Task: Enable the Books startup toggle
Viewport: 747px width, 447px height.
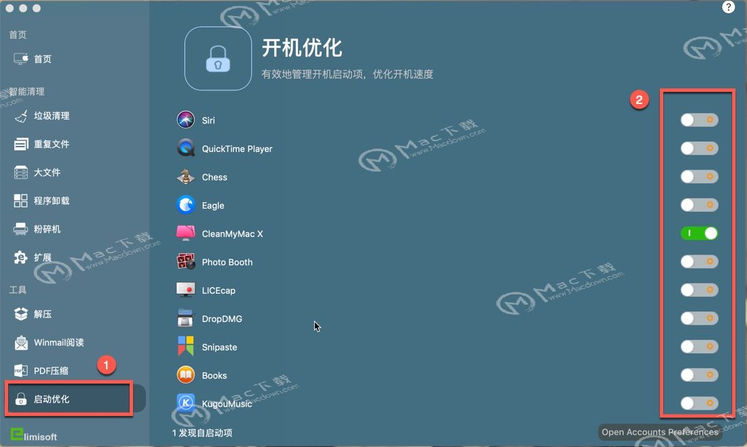Action: click(699, 375)
